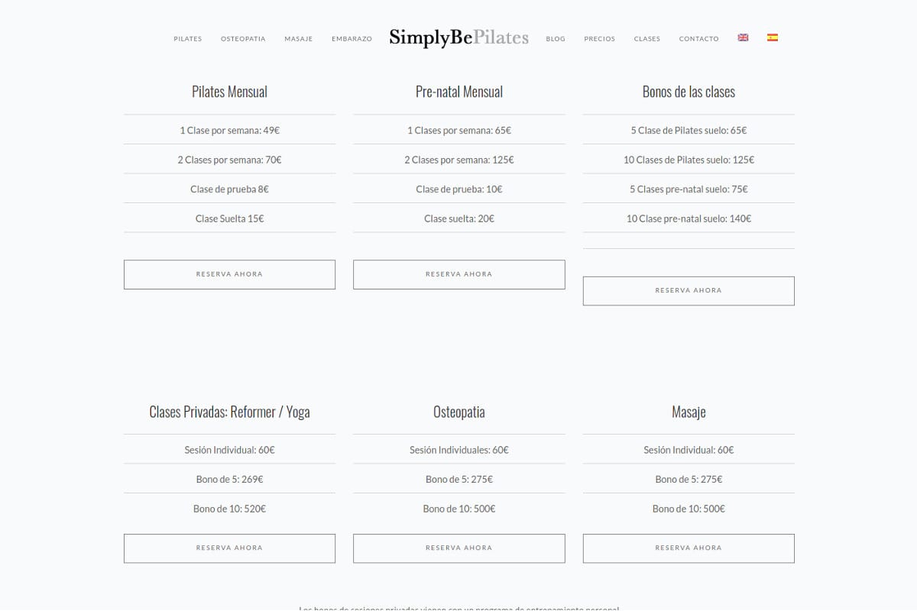The image size is (917, 611).
Task: Select the Osteopatia section heading
Action: (459, 412)
